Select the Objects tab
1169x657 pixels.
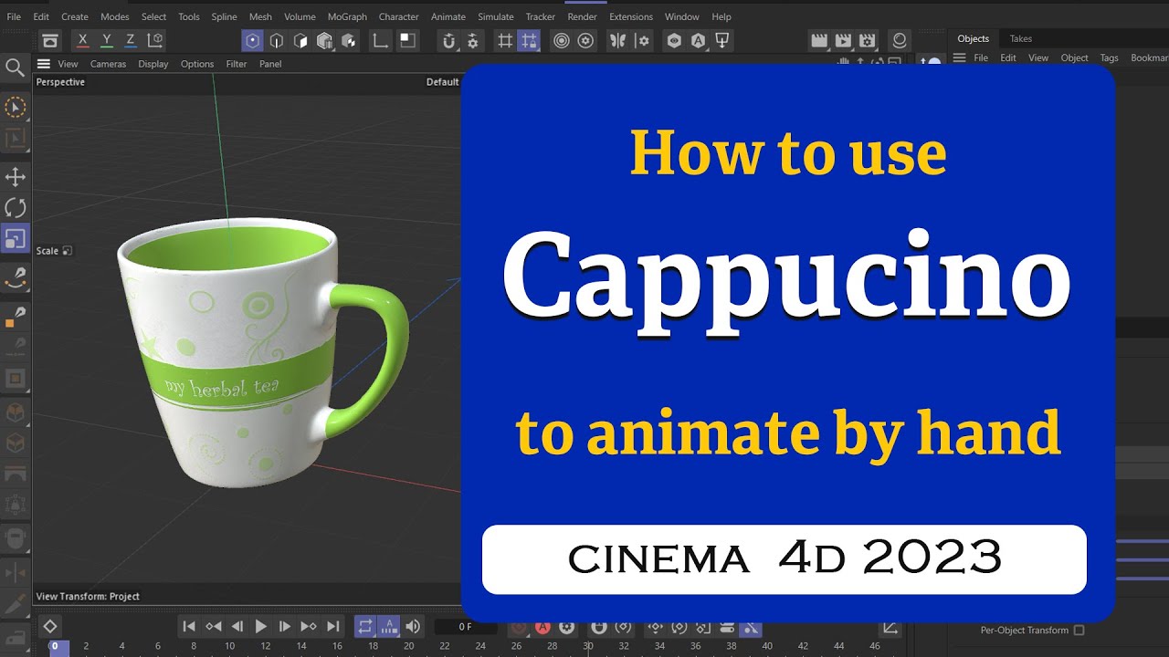point(973,38)
